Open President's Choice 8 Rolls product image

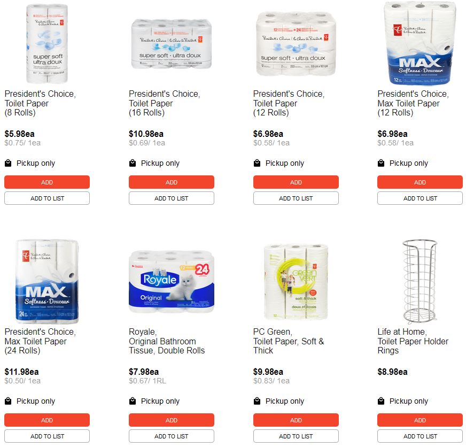coord(47,43)
